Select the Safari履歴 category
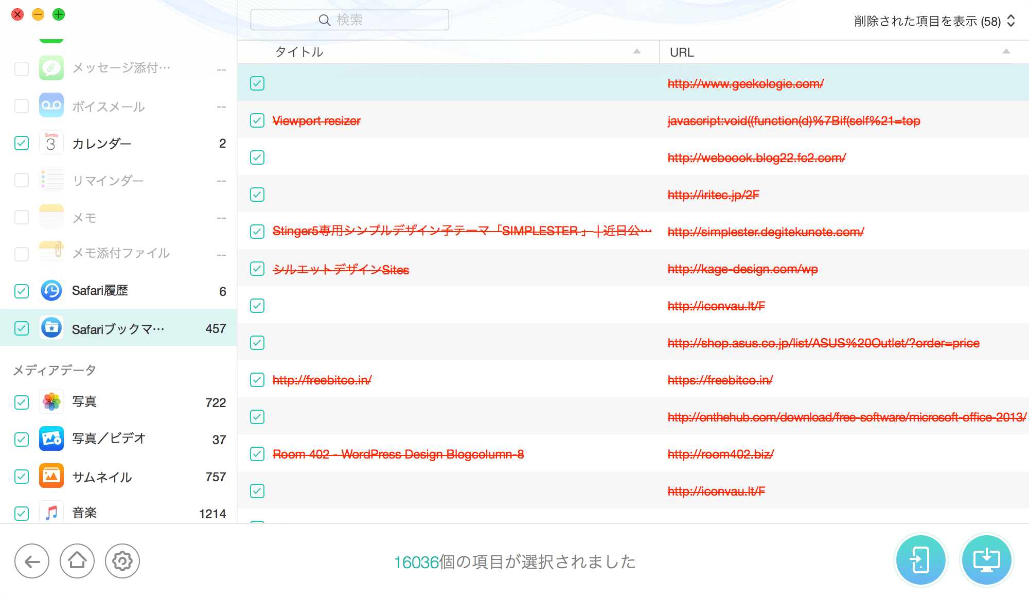The height and width of the screenshot is (597, 1029). tap(118, 291)
